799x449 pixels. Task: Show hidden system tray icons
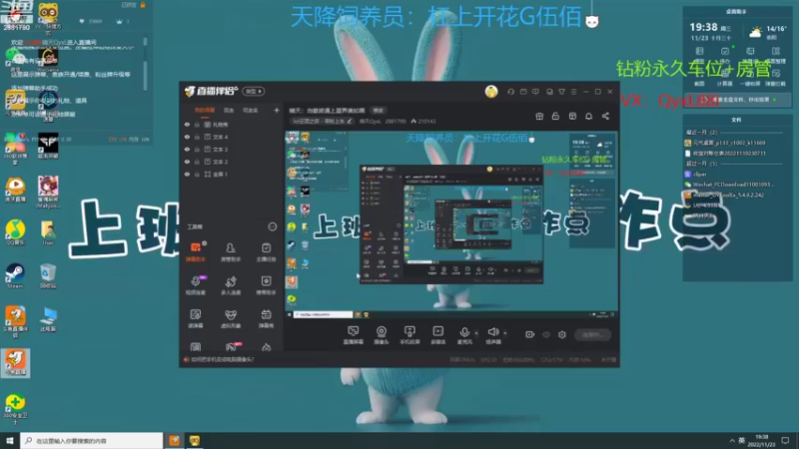point(732,440)
